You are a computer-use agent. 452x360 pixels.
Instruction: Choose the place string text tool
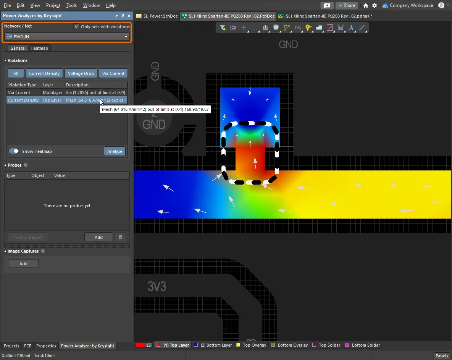click(351, 28)
